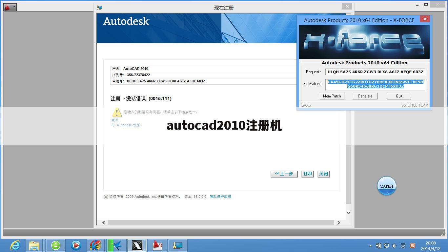Viewport: 448px width, 252px height.
Task: Click the X-FORCE TEAM label
Action: click(415, 105)
